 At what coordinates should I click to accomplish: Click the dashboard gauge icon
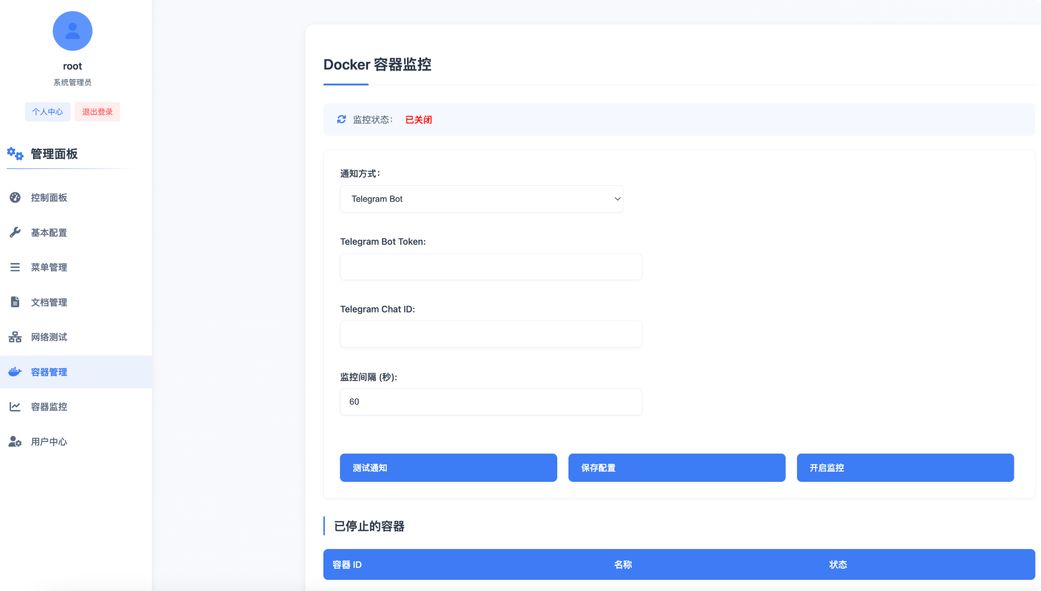15,198
